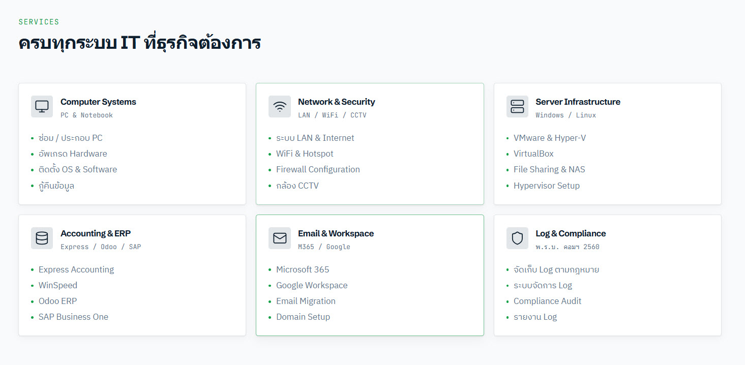Click the กล้อง CCTV item

pos(297,186)
